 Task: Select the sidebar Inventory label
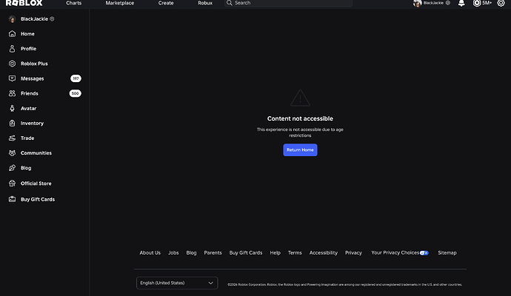tap(32, 123)
